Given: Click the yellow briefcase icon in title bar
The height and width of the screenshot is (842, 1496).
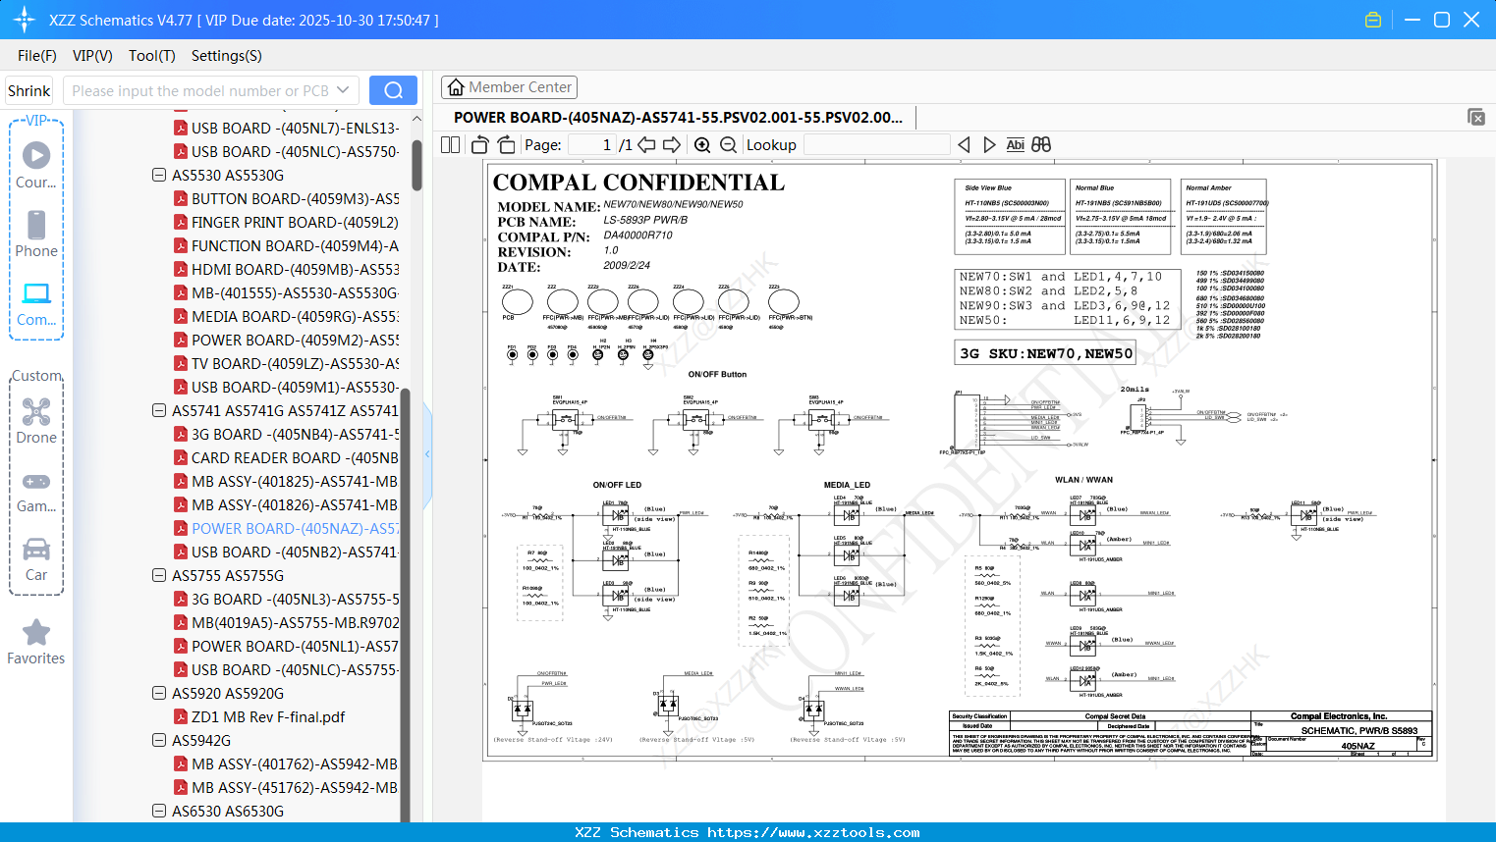Looking at the screenshot, I should (1373, 20).
